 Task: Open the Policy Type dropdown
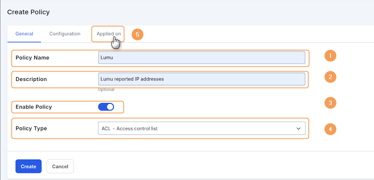[x=201, y=129]
